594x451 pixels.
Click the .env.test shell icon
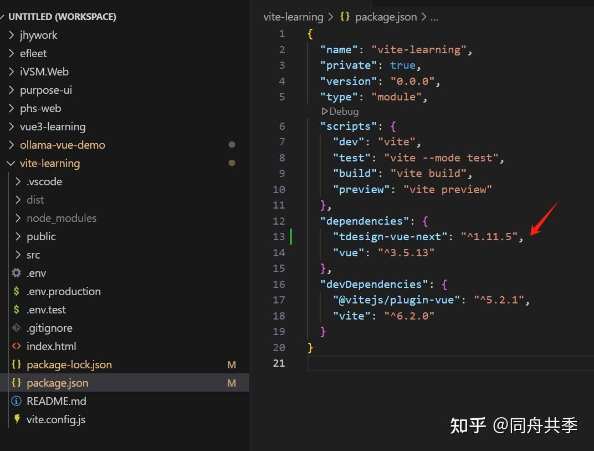[17, 309]
